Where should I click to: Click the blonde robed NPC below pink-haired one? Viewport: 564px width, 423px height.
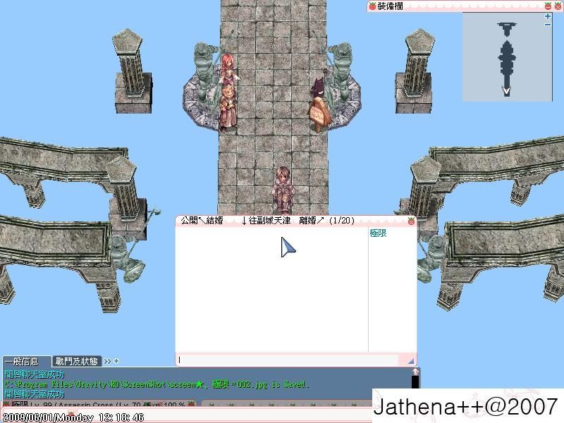click(x=228, y=107)
